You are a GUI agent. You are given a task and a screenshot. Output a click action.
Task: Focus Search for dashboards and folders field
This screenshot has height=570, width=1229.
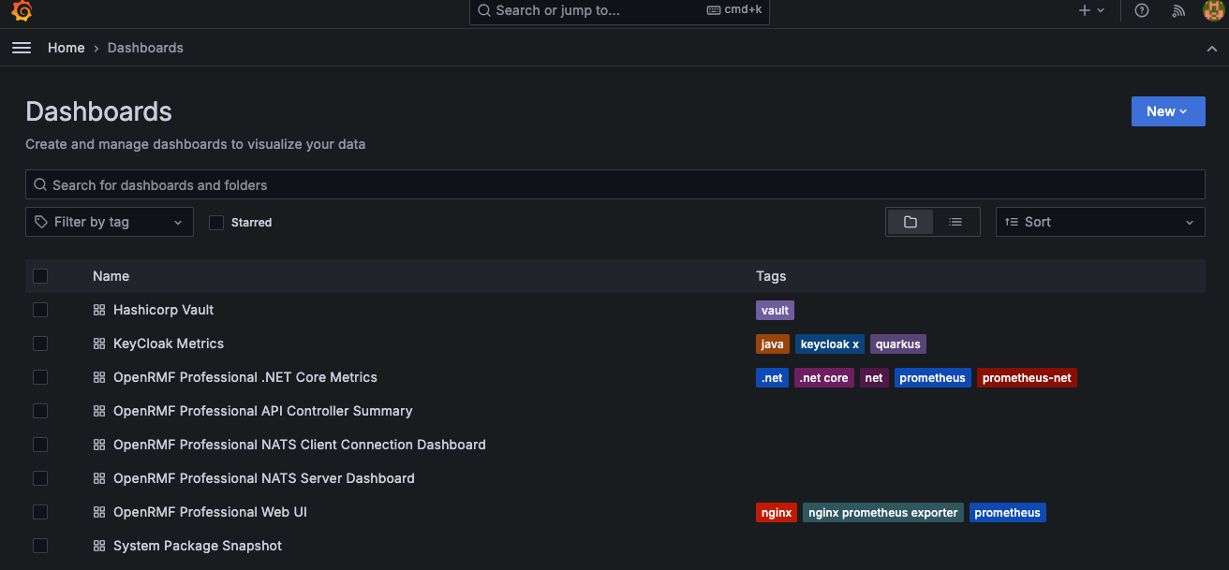tap(614, 184)
